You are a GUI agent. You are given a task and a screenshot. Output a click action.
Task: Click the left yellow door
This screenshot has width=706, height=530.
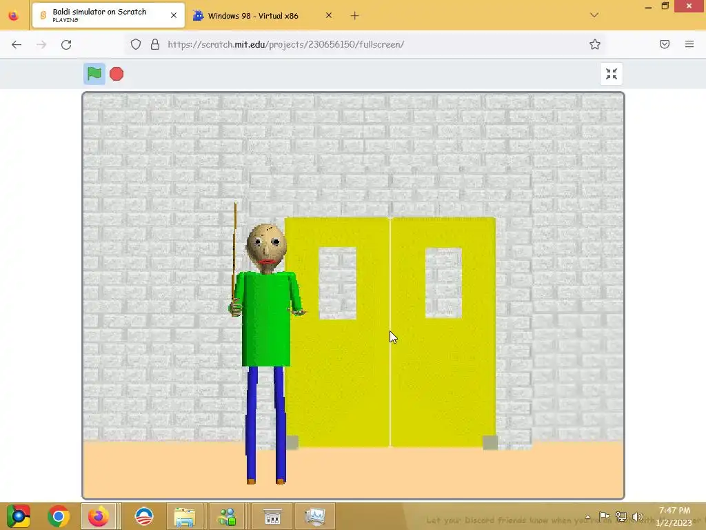337,333
